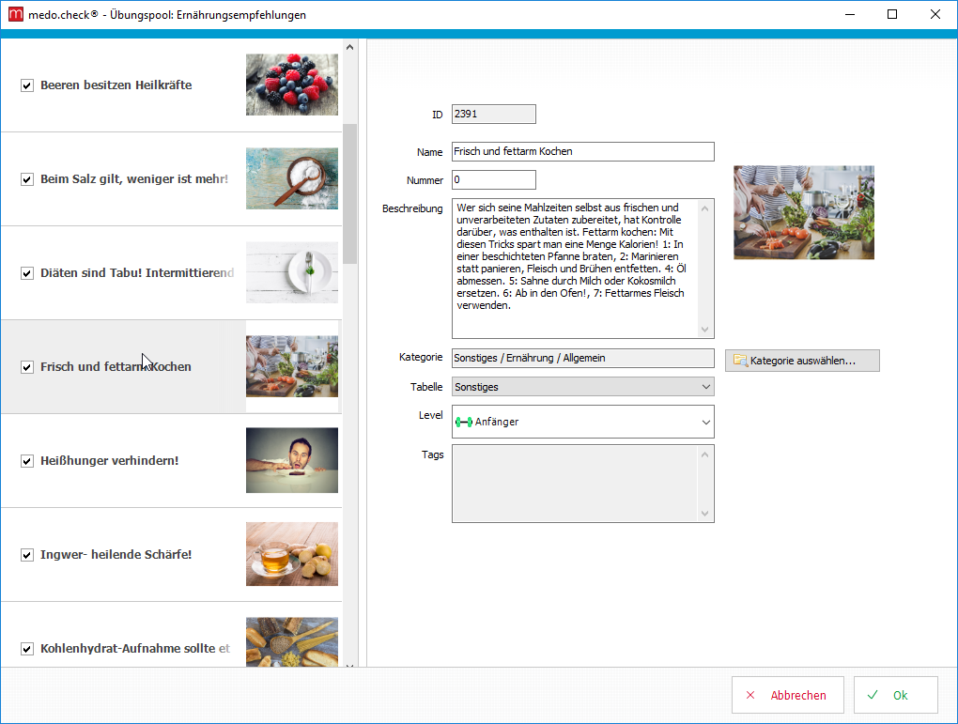Click list scrollbar down arrow
This screenshot has width=958, height=724.
349,665
